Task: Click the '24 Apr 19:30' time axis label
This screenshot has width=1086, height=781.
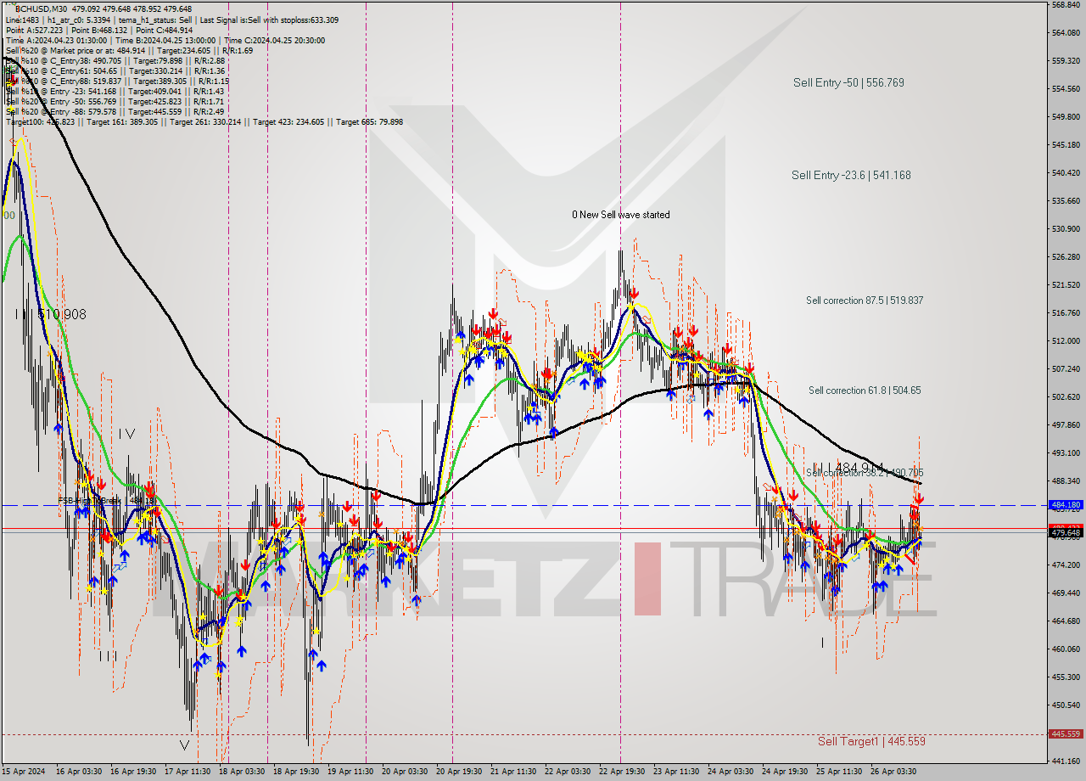Action: 785,772
